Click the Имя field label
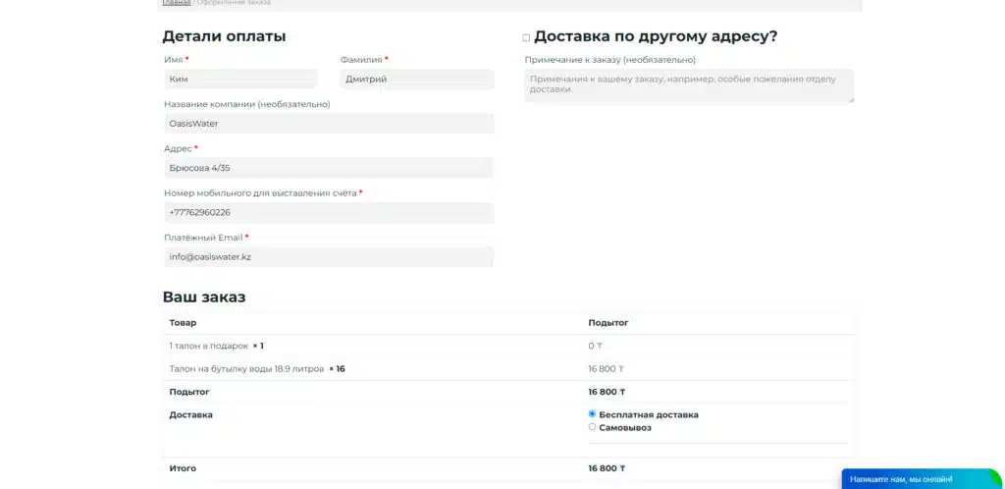 [177, 60]
